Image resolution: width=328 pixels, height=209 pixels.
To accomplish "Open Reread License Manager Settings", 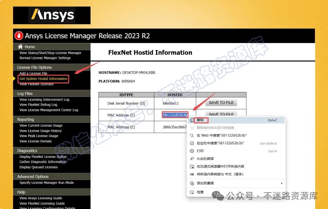I will point(45,58).
